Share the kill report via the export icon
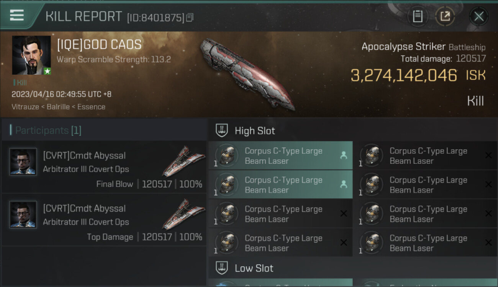The height and width of the screenshot is (287, 498). (445, 16)
